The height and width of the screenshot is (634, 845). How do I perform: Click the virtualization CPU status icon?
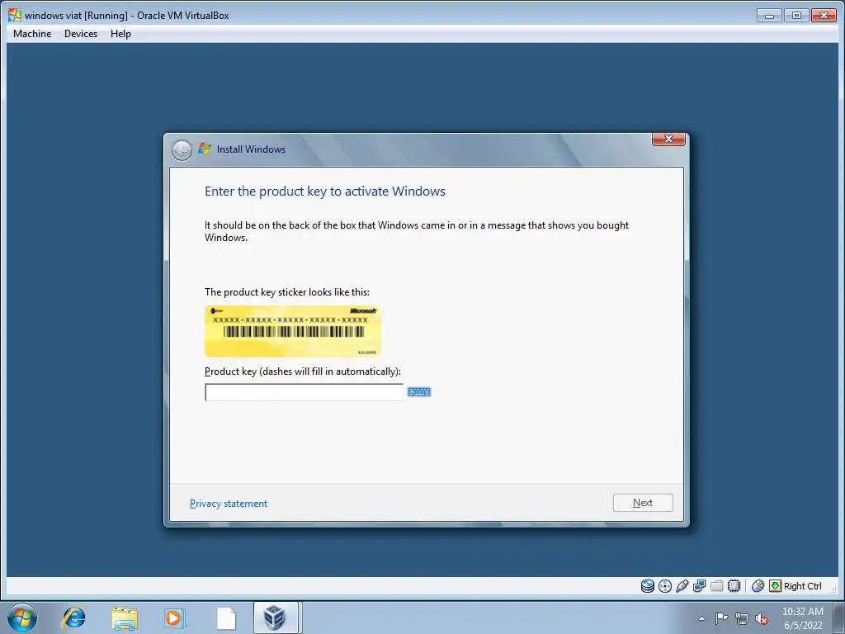tap(734, 586)
